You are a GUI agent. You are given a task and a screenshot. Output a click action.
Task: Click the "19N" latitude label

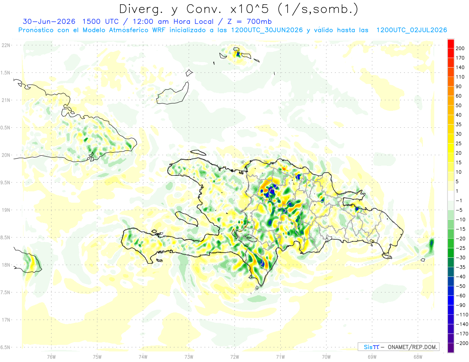pyautogui.click(x=6, y=210)
